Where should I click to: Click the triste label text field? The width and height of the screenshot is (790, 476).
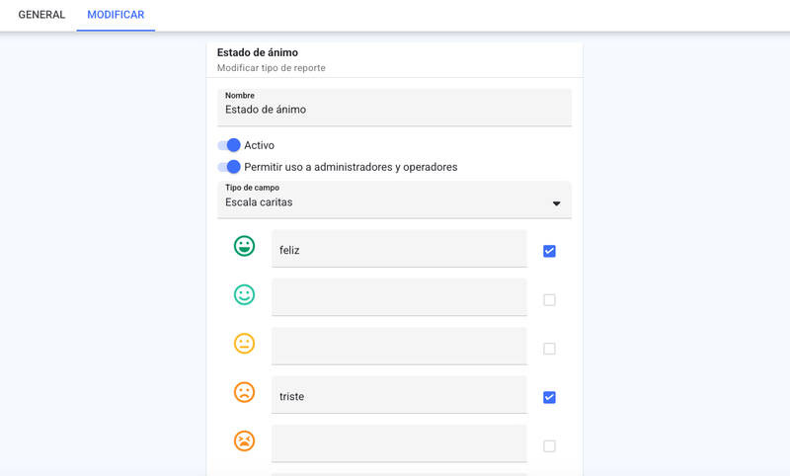pyautogui.click(x=399, y=395)
